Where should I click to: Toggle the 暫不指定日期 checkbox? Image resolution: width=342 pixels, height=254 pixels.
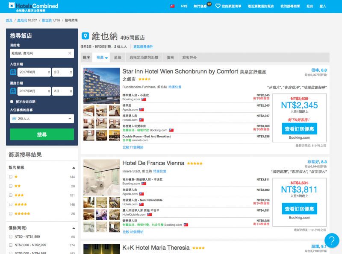(x=12, y=102)
